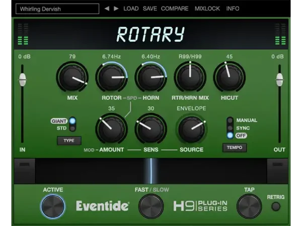
Task: Click the HICUT knob
Action: [230, 77]
